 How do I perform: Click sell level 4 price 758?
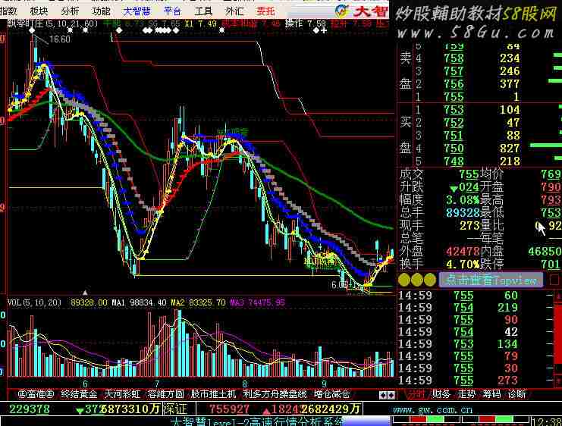click(454, 58)
